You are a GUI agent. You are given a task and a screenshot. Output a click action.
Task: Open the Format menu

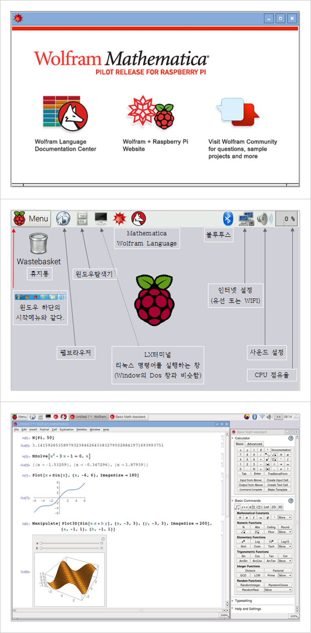pos(44,430)
